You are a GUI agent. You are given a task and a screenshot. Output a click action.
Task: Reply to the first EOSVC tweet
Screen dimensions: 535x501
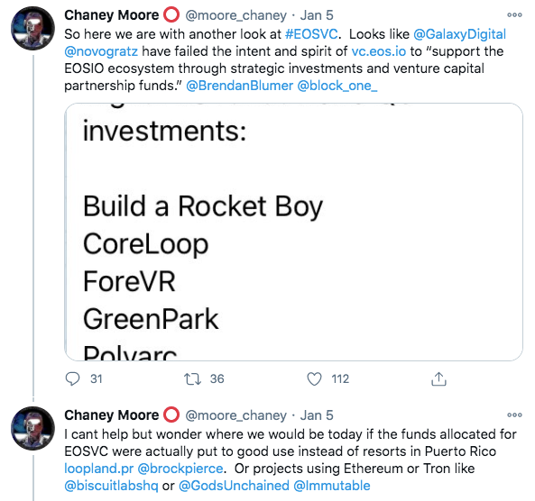[x=72, y=379]
